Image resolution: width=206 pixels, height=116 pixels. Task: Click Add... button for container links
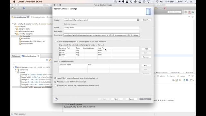146,65
